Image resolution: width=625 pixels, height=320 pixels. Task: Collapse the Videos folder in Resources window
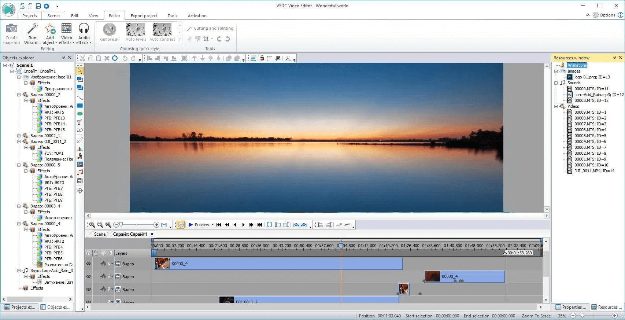pyautogui.click(x=556, y=106)
